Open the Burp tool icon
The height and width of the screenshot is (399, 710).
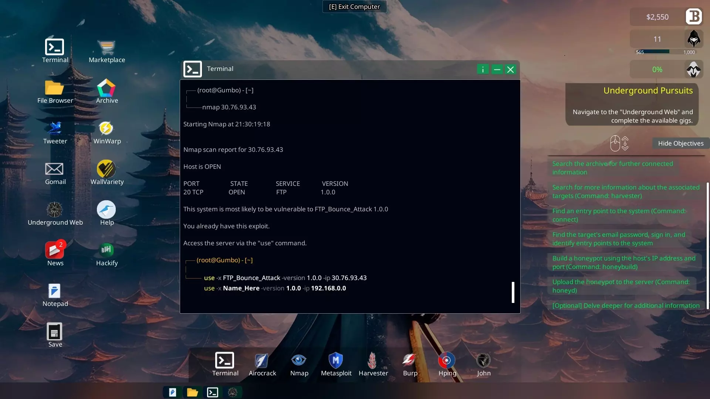tap(410, 364)
